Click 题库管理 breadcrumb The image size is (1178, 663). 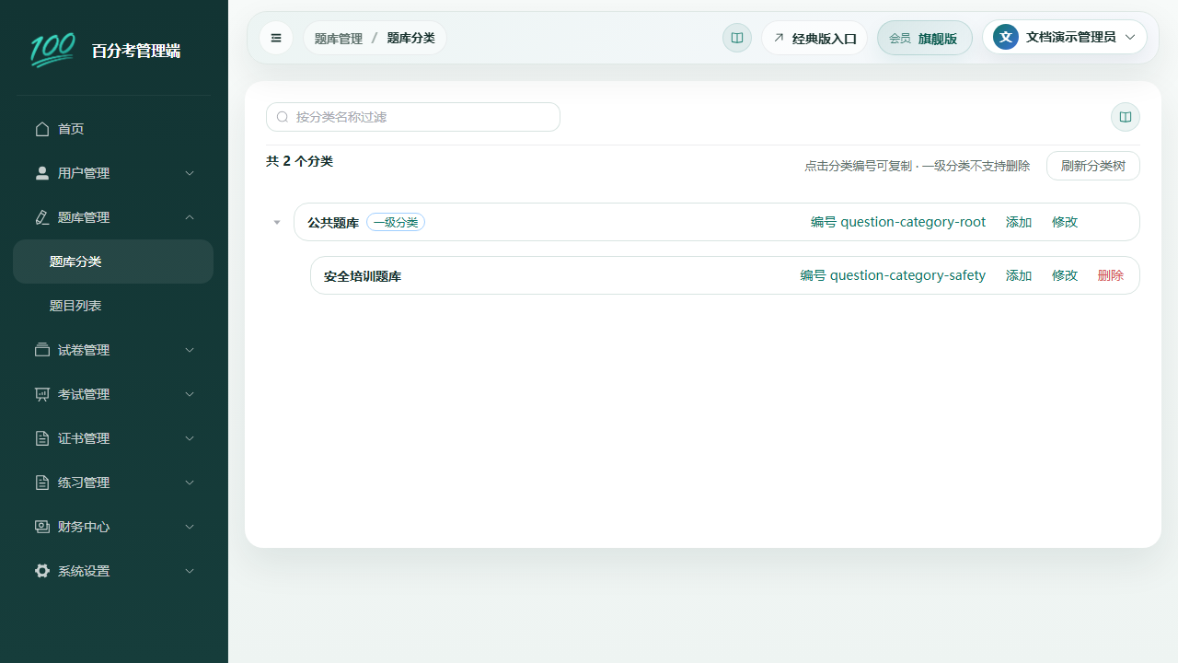point(339,39)
